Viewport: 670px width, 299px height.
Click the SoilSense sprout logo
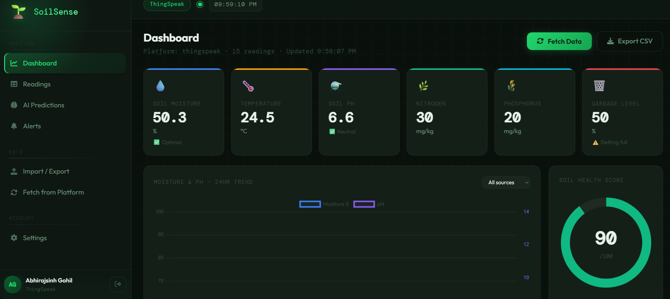pyautogui.click(x=18, y=12)
